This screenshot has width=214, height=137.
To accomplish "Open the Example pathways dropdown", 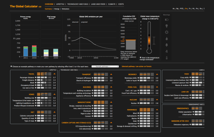I will [105, 67].
